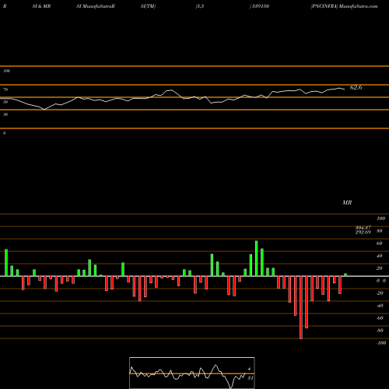
Task: Click the -40 label on MR axis
Action: click(380, 306)
